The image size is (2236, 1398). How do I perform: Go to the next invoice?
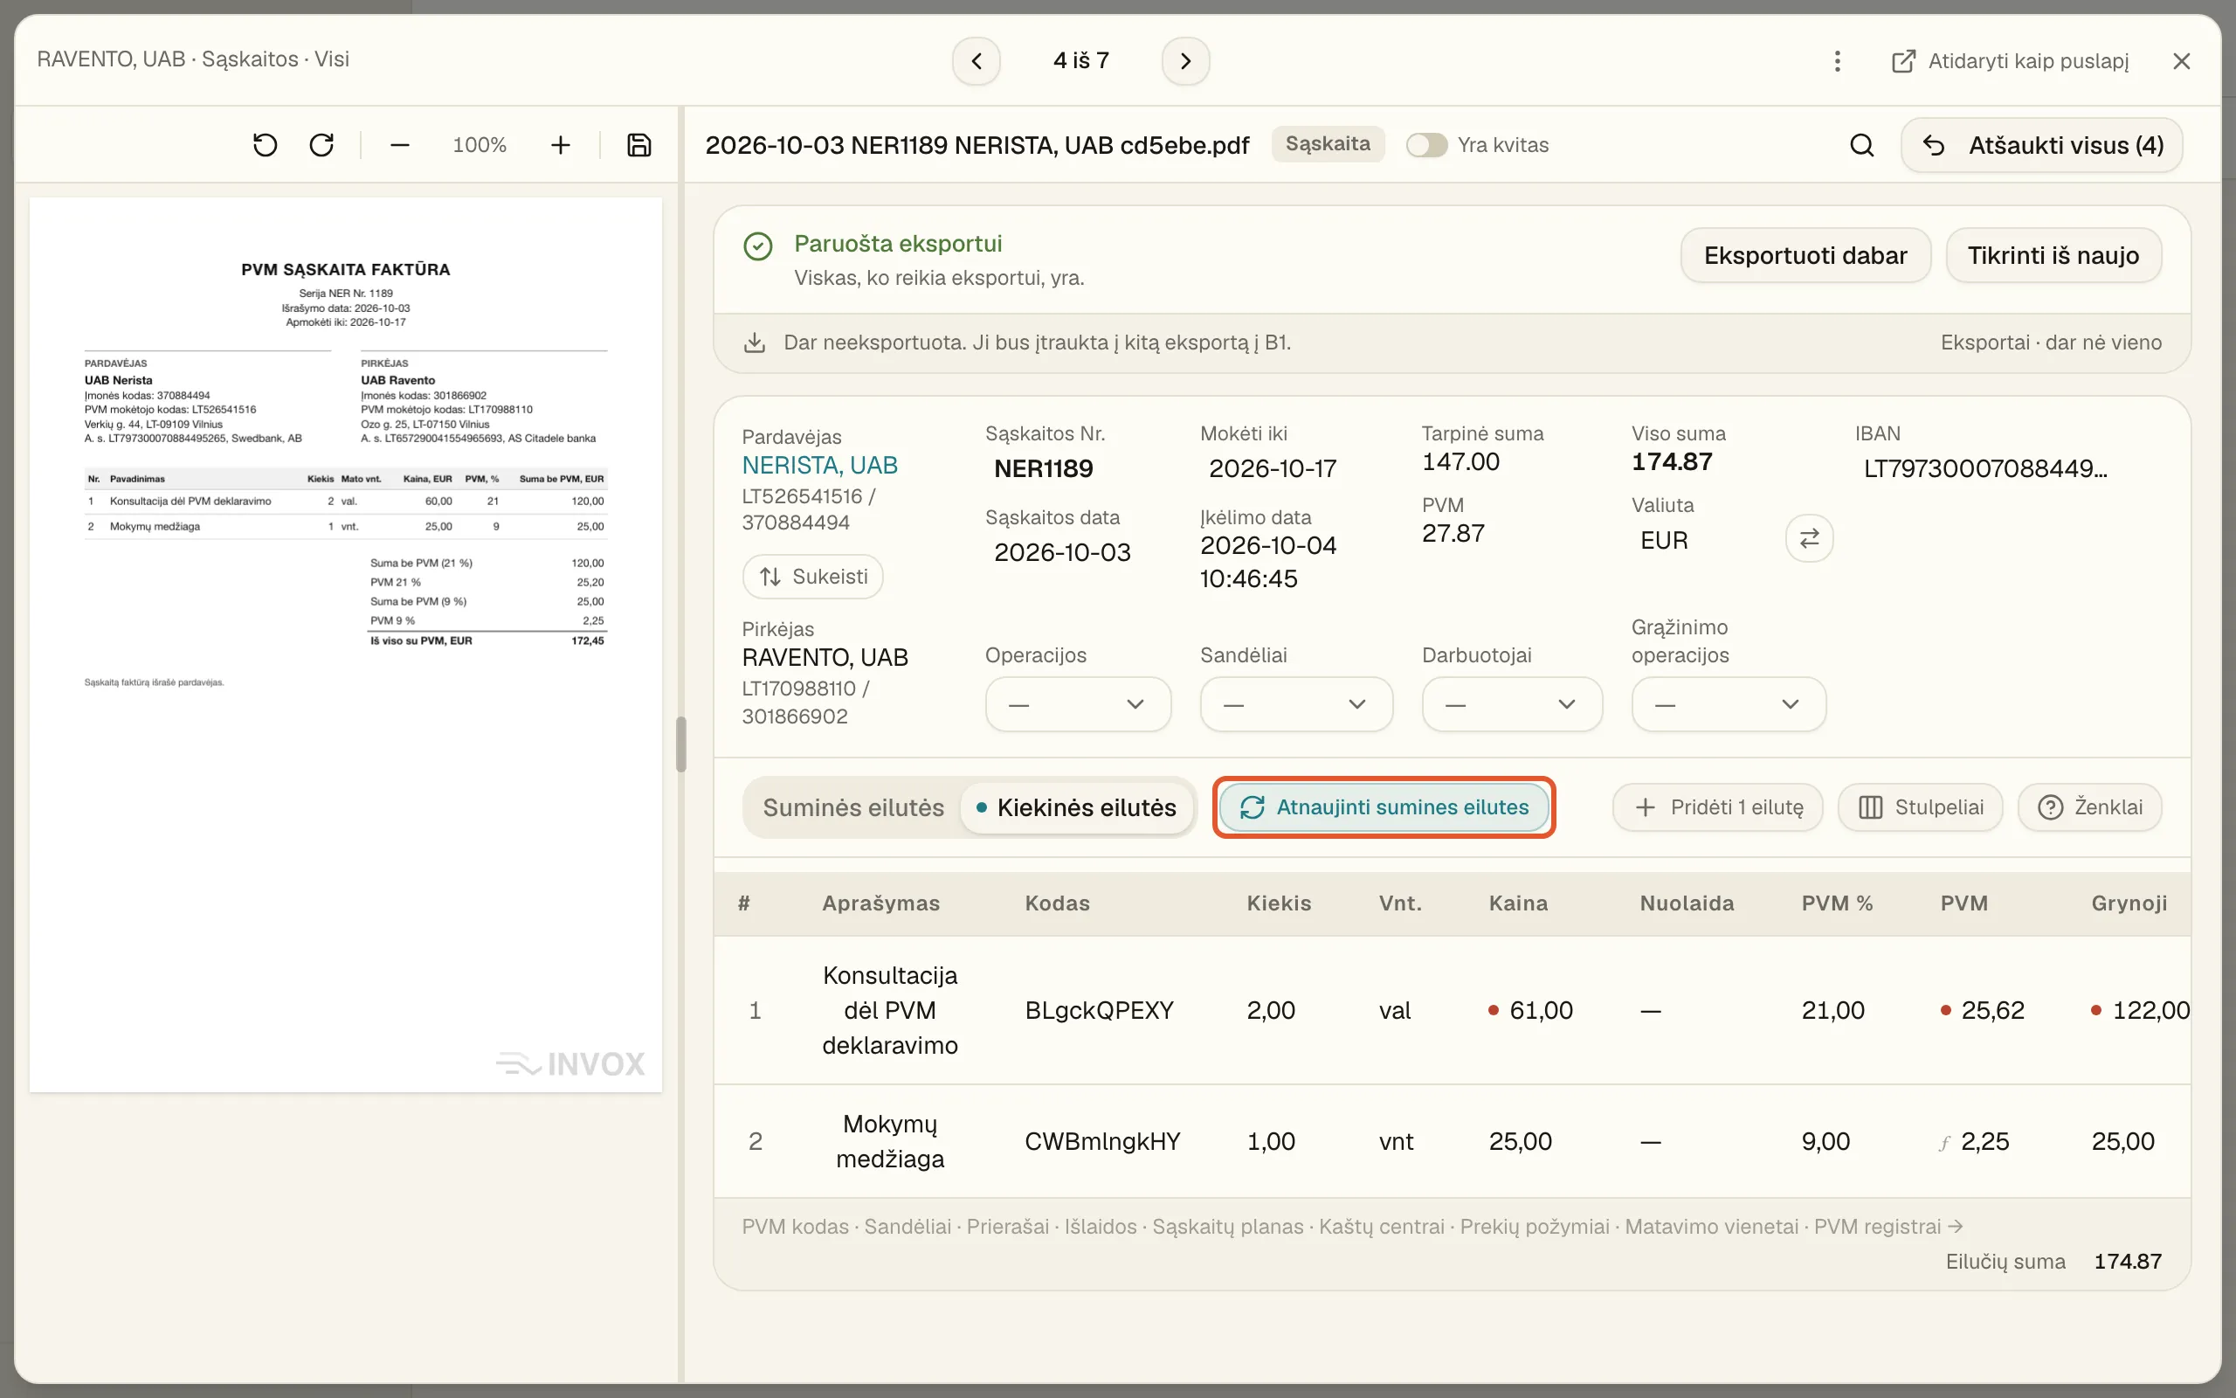(x=1185, y=61)
